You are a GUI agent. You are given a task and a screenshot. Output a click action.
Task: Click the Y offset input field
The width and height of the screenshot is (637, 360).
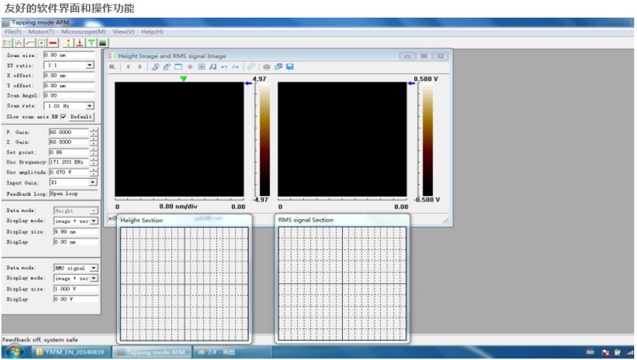[x=69, y=86]
